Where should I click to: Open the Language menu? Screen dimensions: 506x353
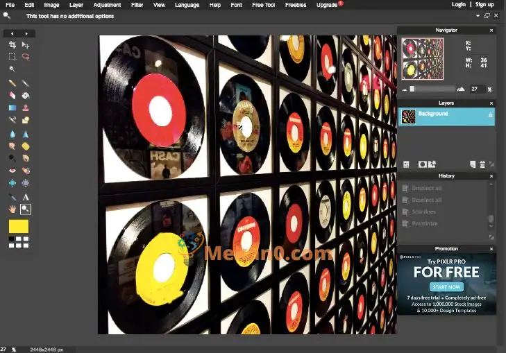point(187,5)
